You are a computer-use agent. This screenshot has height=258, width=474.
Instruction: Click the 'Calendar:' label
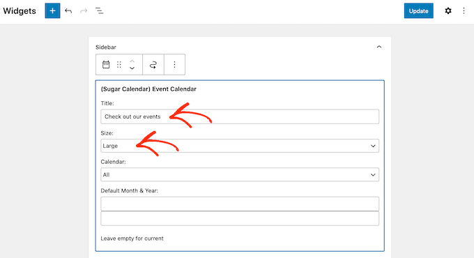(113, 162)
